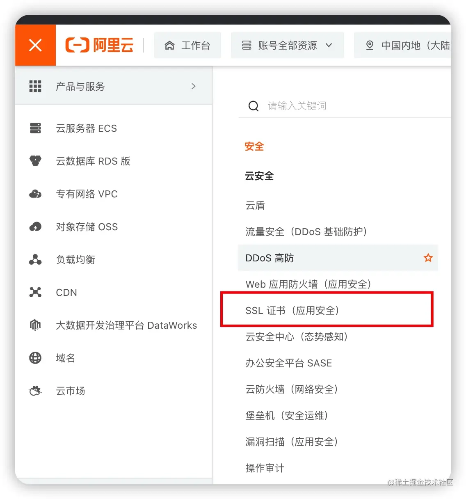The height and width of the screenshot is (499, 466).
Task: Select 对象存储 OSS in the sidebar
Action: pyautogui.click(x=87, y=227)
